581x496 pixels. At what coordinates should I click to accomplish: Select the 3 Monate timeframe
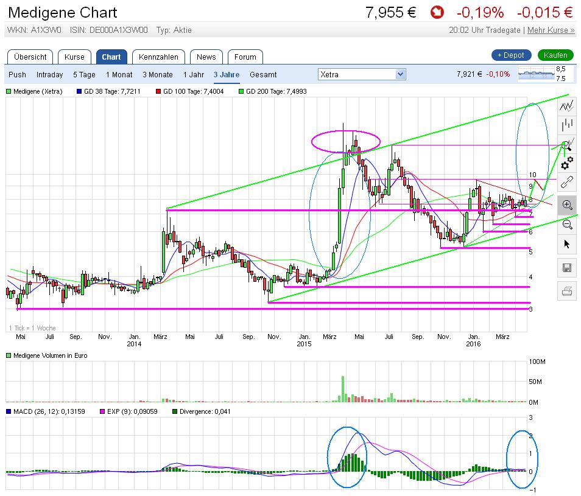(x=158, y=74)
